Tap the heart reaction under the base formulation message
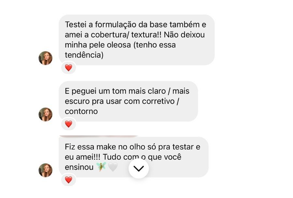 pyautogui.click(x=68, y=68)
